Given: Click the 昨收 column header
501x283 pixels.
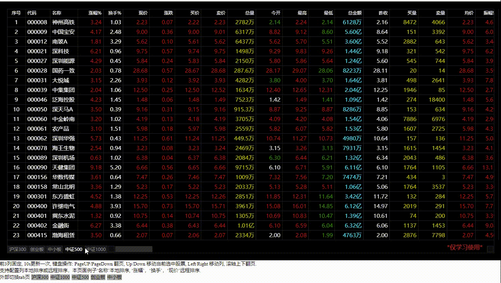Looking at the screenshot, I should coord(383,13).
